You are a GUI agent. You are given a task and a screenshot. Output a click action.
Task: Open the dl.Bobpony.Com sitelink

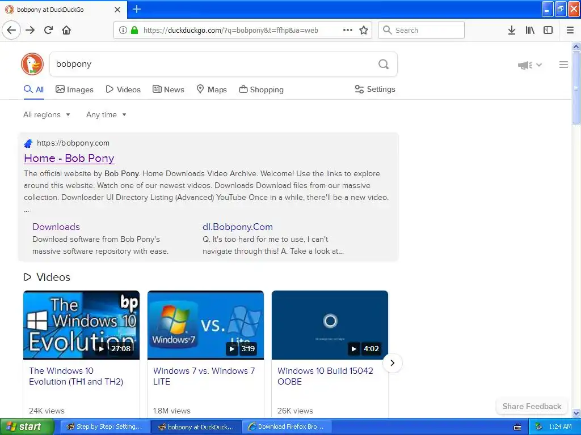click(x=238, y=227)
